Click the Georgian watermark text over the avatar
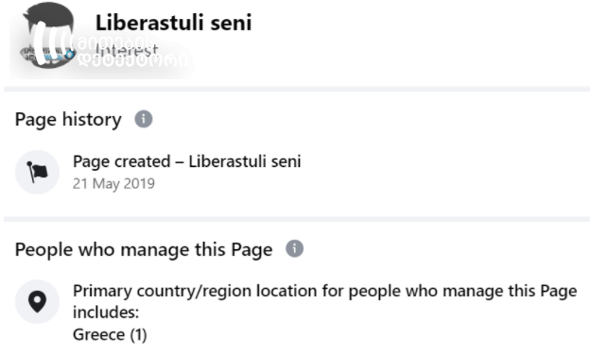The width and height of the screenshot is (590, 354). coord(130,53)
